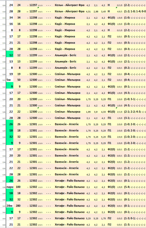Click the odds value 4,31
The image size is (146, 228).
(88, 11)
